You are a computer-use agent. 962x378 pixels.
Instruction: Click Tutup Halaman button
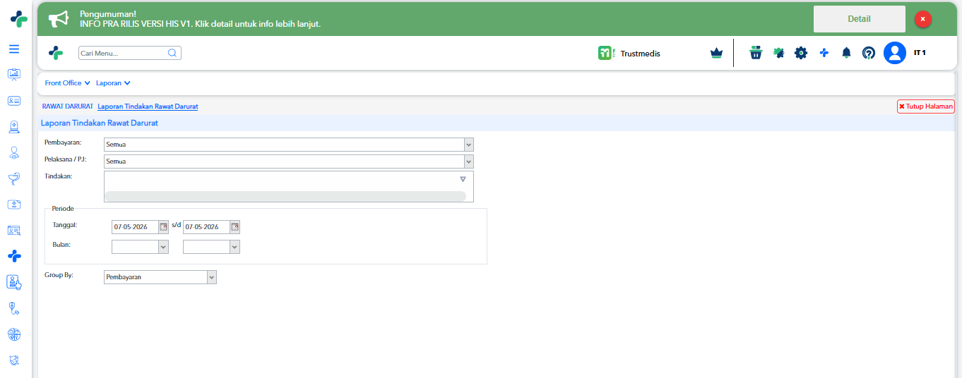(926, 106)
